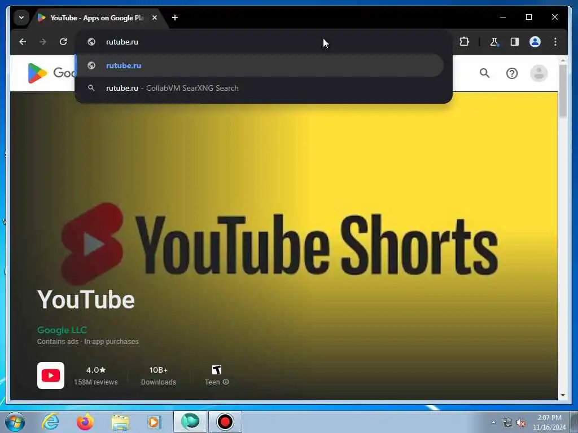This screenshot has width=578, height=433.
Task: Toggle the browser side panel
Action: (x=515, y=42)
